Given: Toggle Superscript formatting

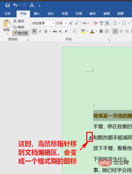Looking at the screenshot, I should pos(66,31).
